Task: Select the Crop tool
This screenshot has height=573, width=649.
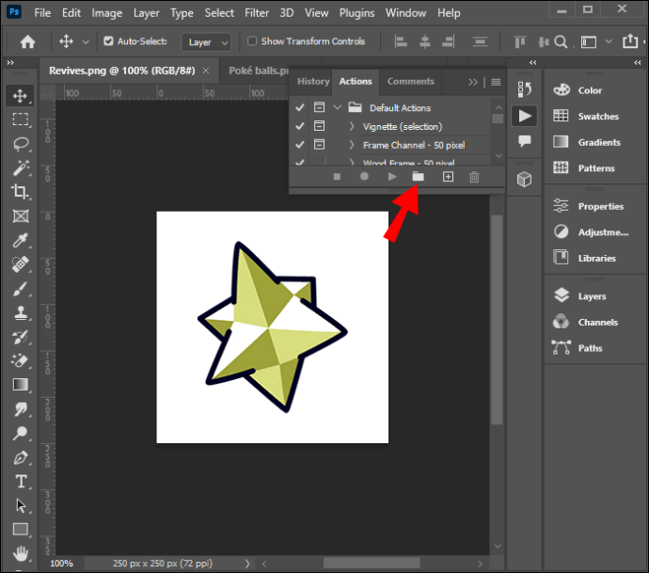Action: tap(20, 192)
